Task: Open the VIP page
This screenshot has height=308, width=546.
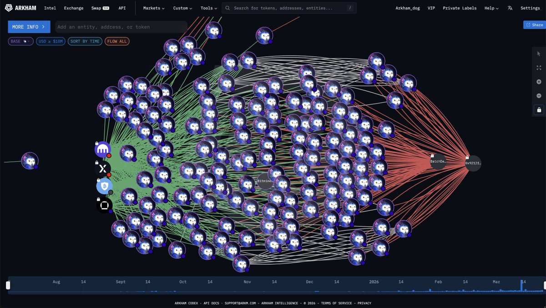Action: 431,8
